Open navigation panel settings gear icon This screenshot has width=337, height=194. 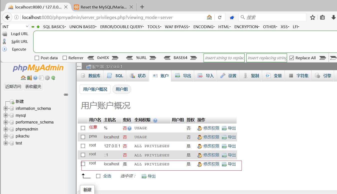[47, 78]
